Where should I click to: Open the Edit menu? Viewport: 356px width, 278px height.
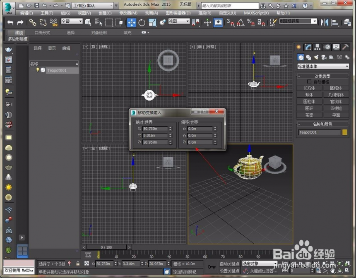click(x=26, y=13)
